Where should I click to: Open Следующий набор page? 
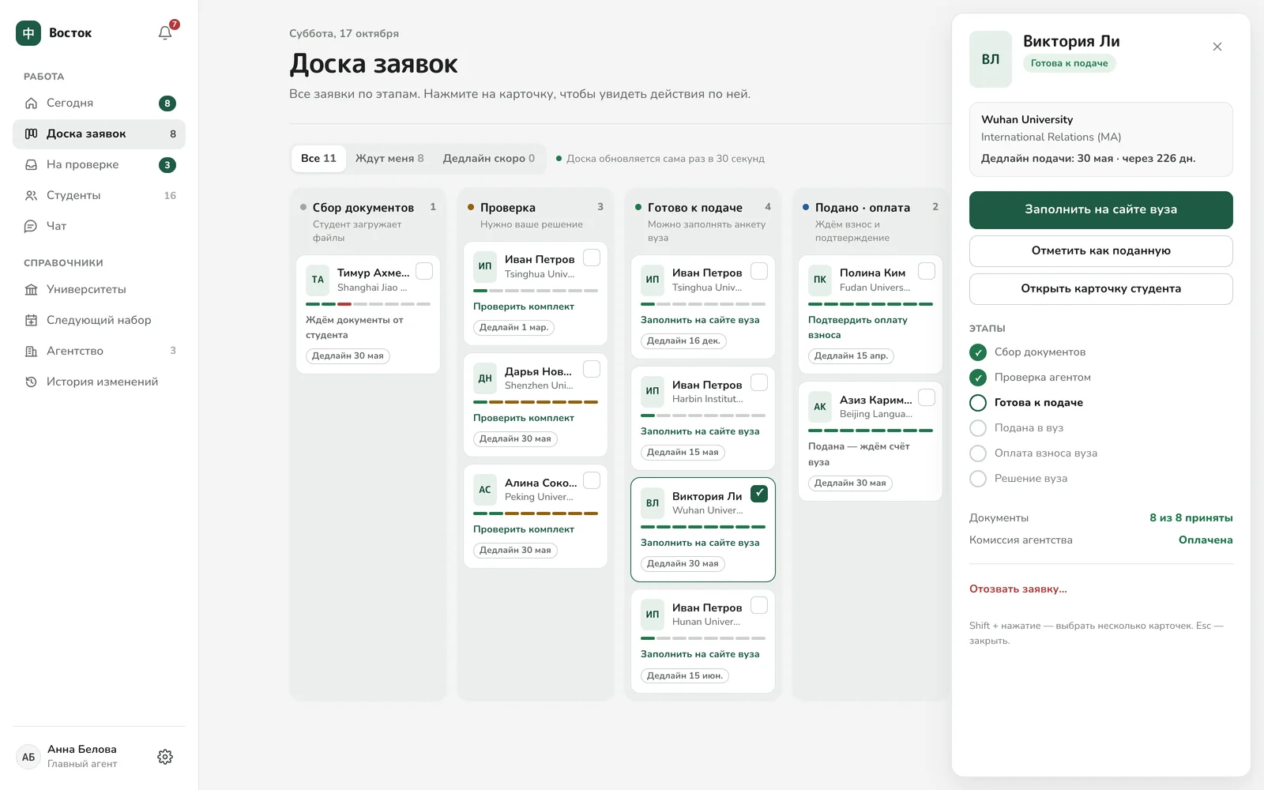tap(99, 320)
